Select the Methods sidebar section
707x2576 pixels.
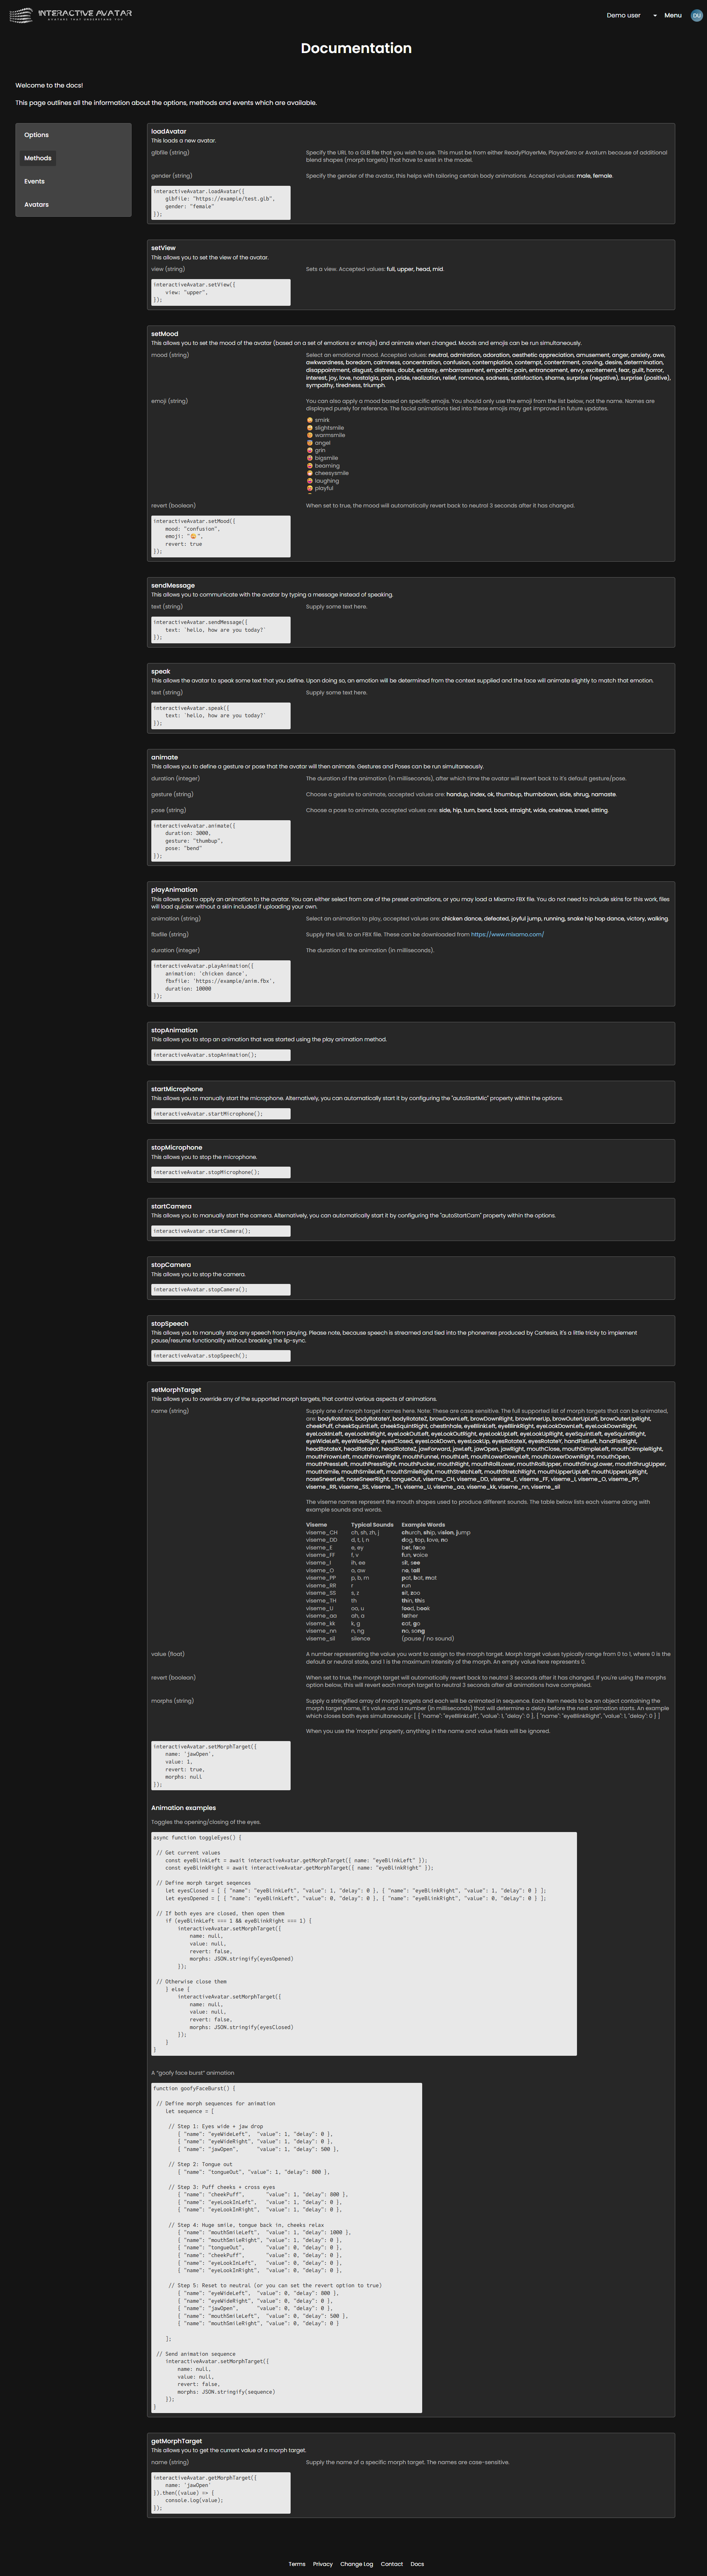point(38,158)
